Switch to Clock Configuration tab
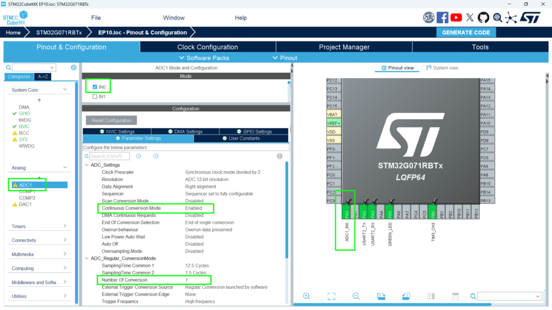 pyautogui.click(x=208, y=47)
